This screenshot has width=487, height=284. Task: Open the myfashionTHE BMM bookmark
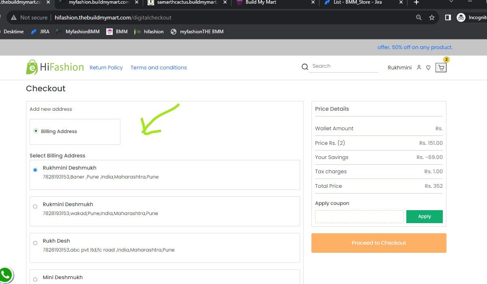(x=197, y=32)
